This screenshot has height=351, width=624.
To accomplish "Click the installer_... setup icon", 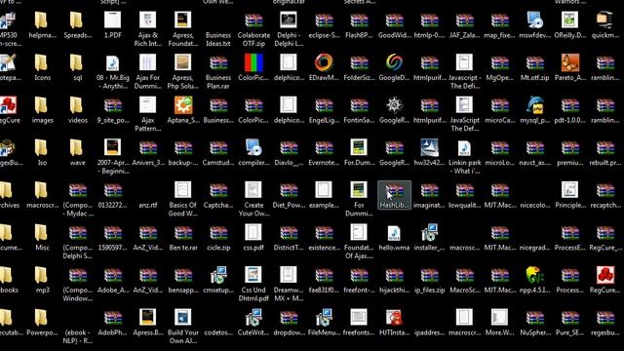I will point(429,233).
